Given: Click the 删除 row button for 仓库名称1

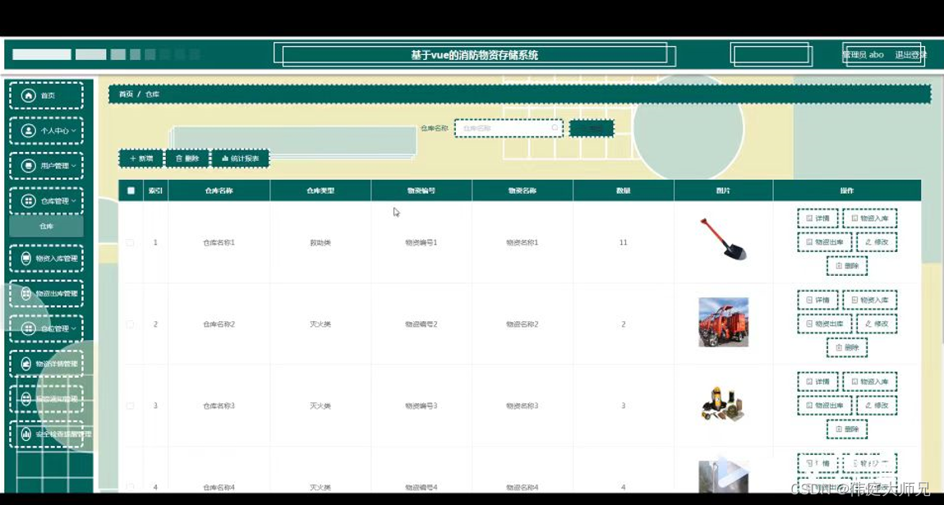Looking at the screenshot, I should point(846,265).
